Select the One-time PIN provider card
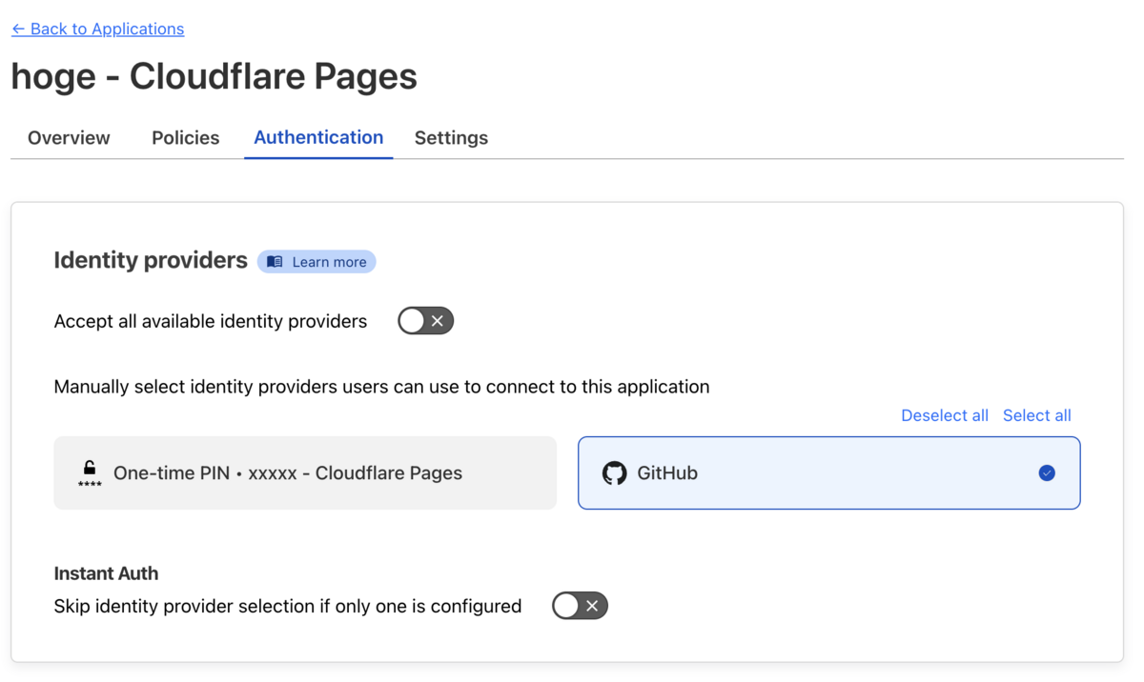Viewport: 1144px width, 682px height. tap(305, 473)
